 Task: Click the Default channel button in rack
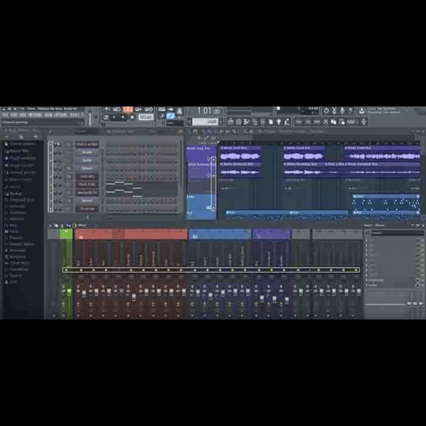click(87, 168)
